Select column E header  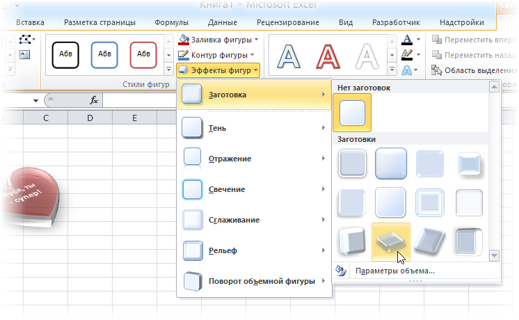coord(134,118)
